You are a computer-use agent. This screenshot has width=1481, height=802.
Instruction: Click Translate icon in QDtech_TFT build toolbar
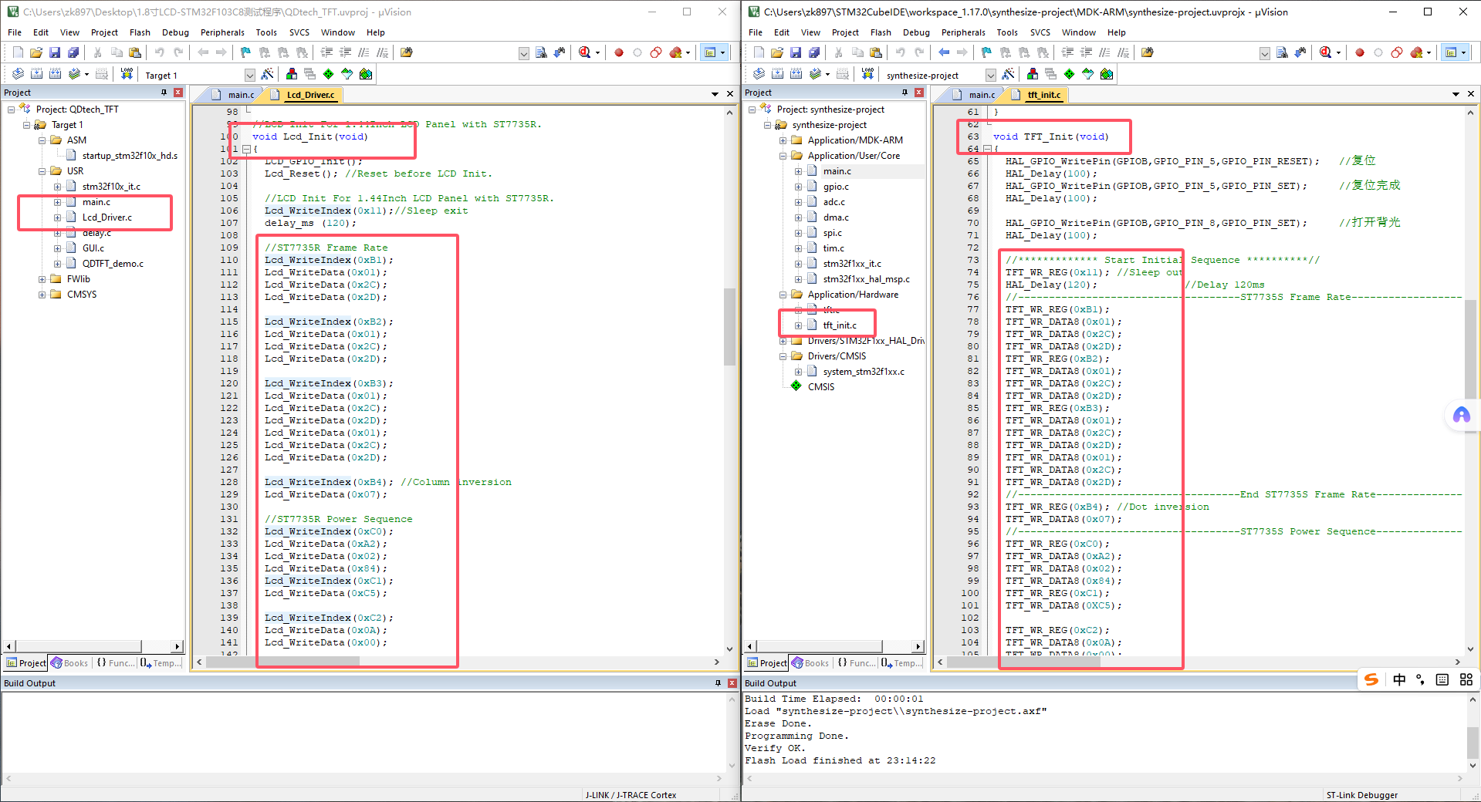(18, 74)
